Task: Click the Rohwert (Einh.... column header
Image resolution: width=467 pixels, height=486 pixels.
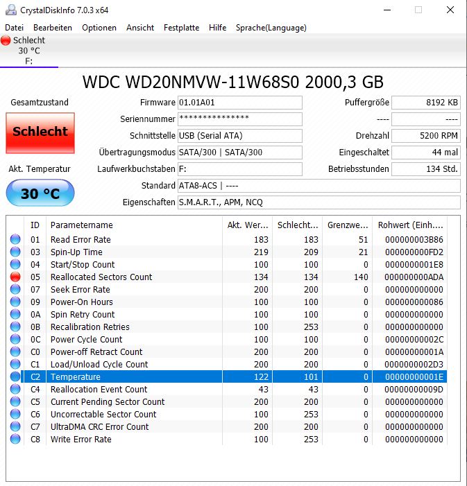Action: pos(410,225)
